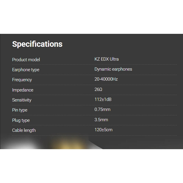Click the Specifications heading
The image size is (183, 183).
click(x=37, y=44)
